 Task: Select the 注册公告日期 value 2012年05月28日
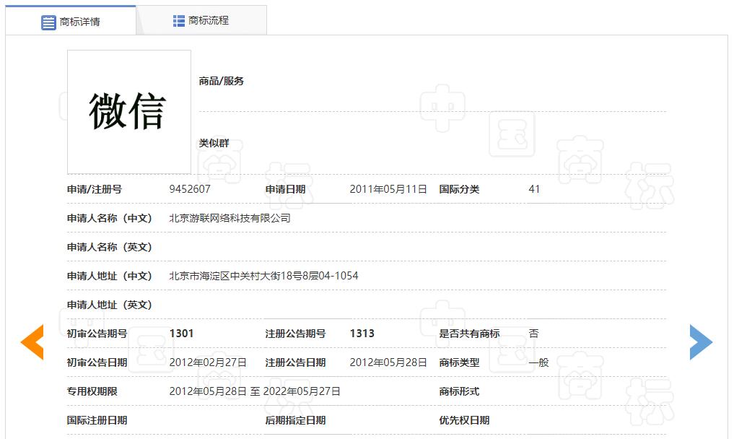388,362
